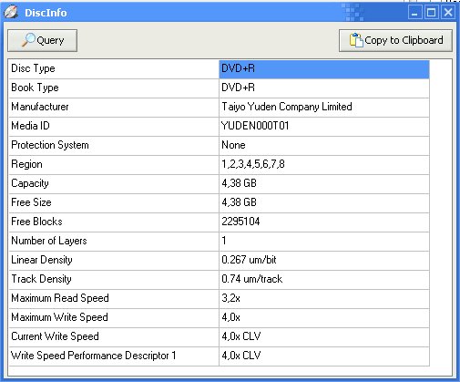Select the Number of Layers row
The image size is (460, 382).
pyautogui.click(x=219, y=242)
